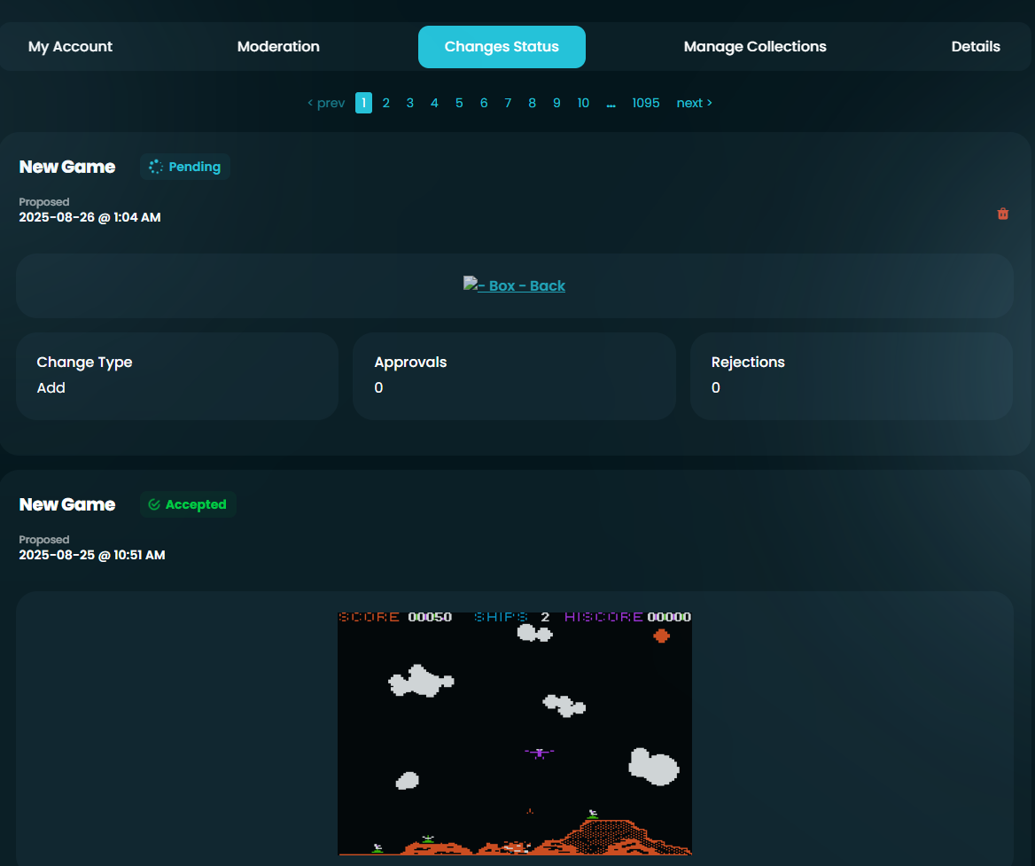The height and width of the screenshot is (866, 1035).
Task: Click the pagination ellipsis gap
Action: click(x=611, y=105)
